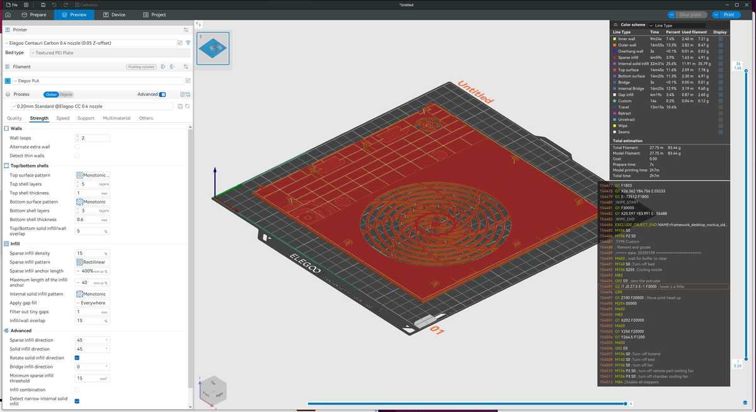Click the Home icon

point(8,14)
